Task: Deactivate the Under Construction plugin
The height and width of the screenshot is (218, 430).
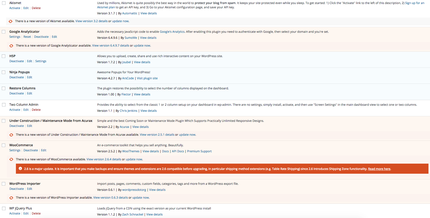Action: (x=16, y=126)
